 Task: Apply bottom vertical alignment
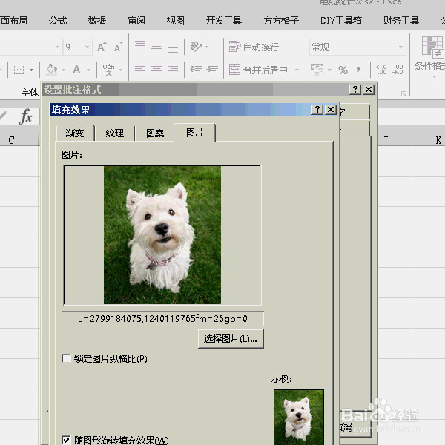173,50
